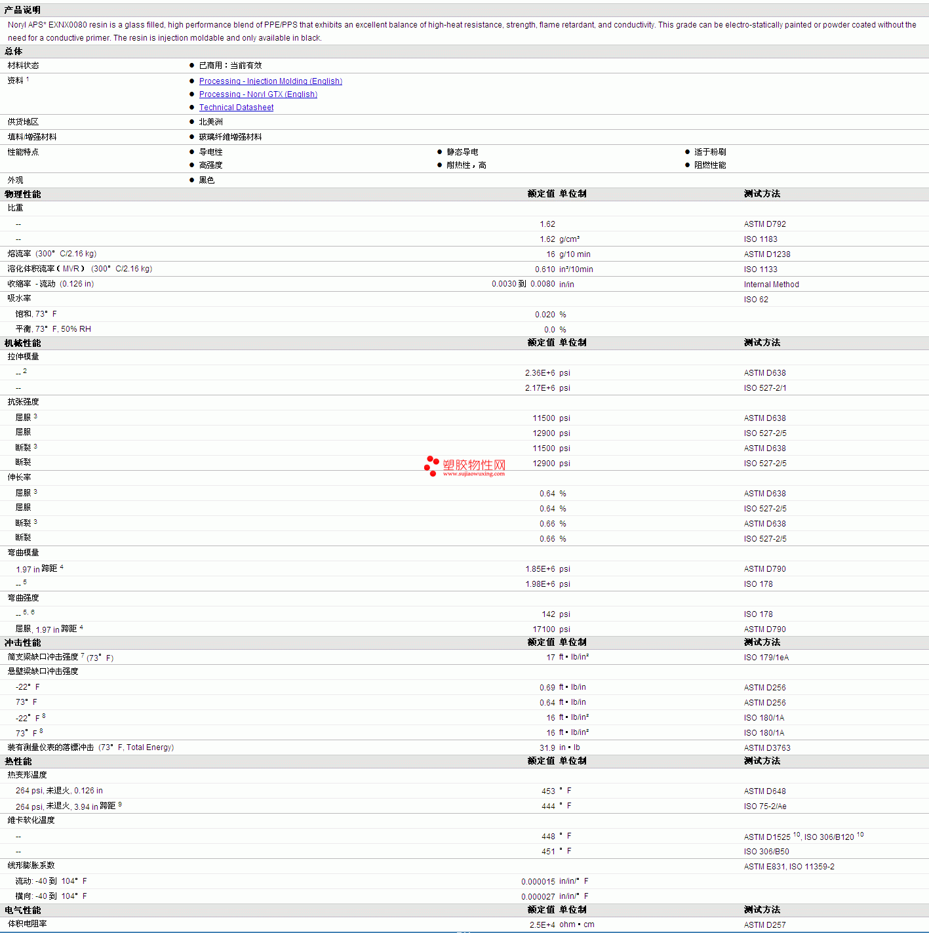Select the 0.0030 到 0.0080 shrinkage value
929x933 pixels.
523,285
